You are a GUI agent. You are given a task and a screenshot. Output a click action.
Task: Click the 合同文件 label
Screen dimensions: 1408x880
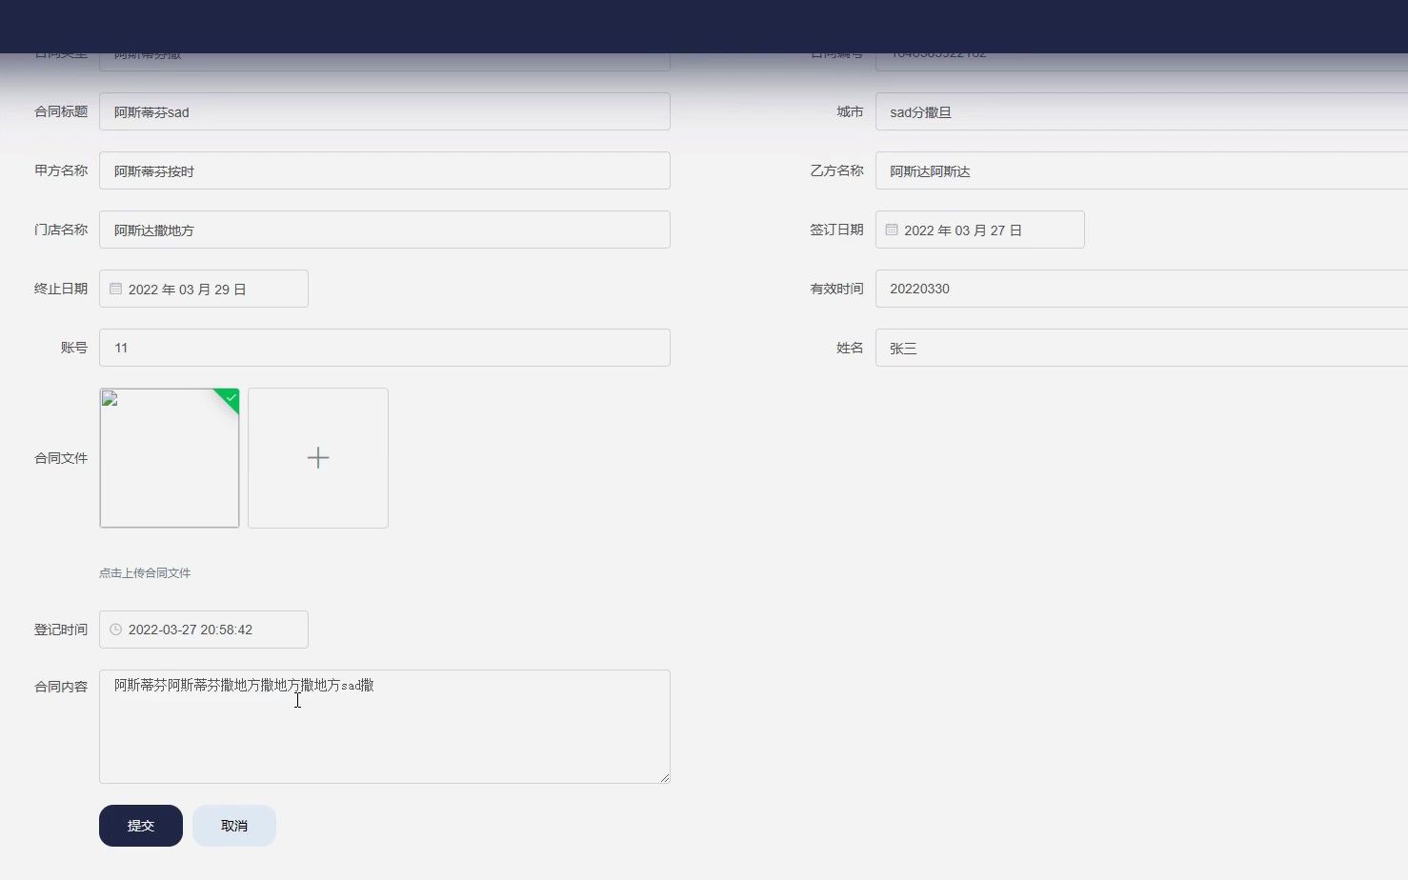[x=61, y=458]
